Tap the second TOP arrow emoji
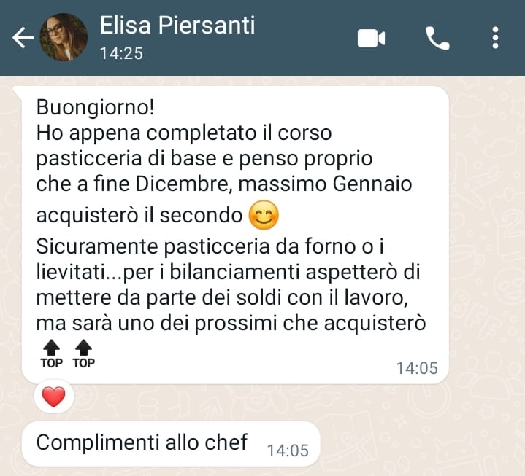The width and height of the screenshot is (525, 476). click(84, 354)
